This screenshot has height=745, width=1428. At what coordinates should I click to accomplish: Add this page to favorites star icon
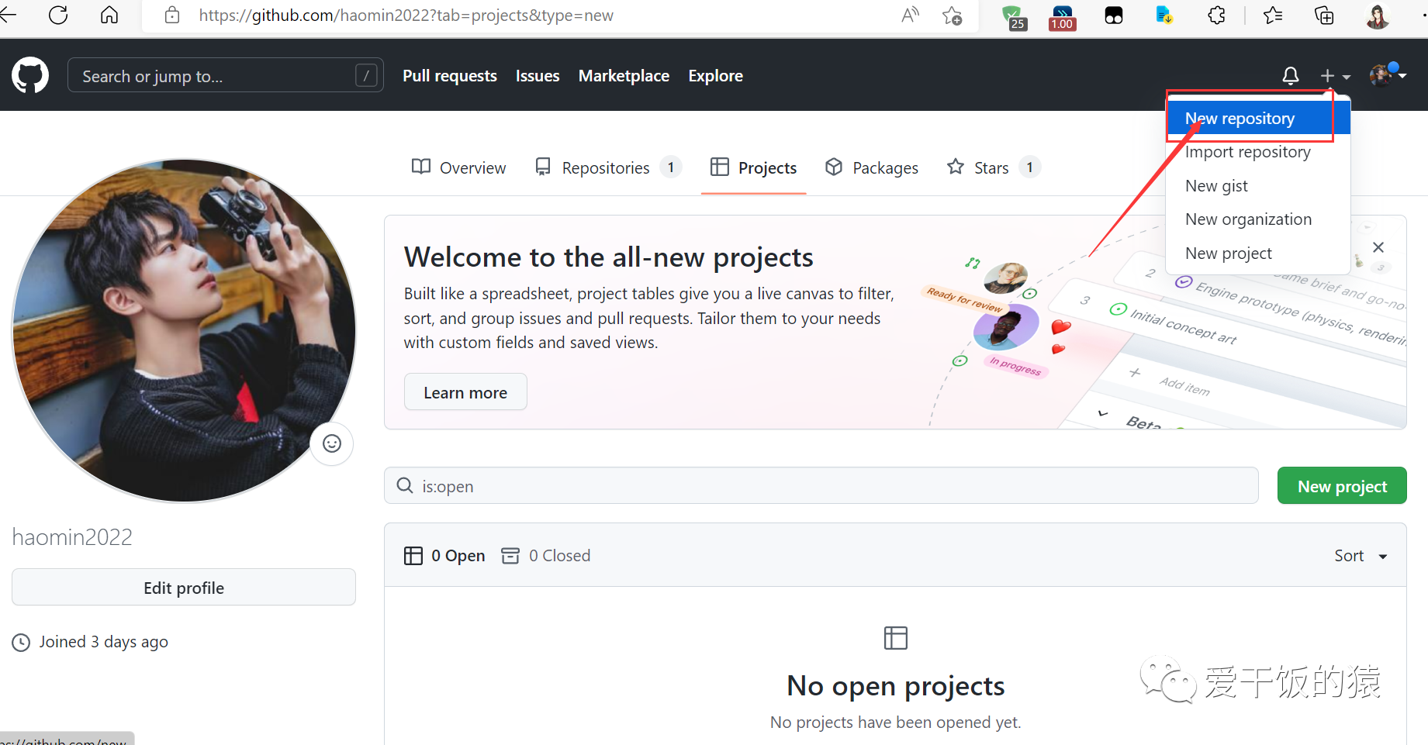[x=953, y=15]
